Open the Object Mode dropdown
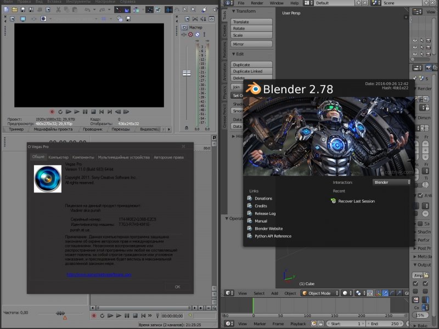 [x=320, y=293]
